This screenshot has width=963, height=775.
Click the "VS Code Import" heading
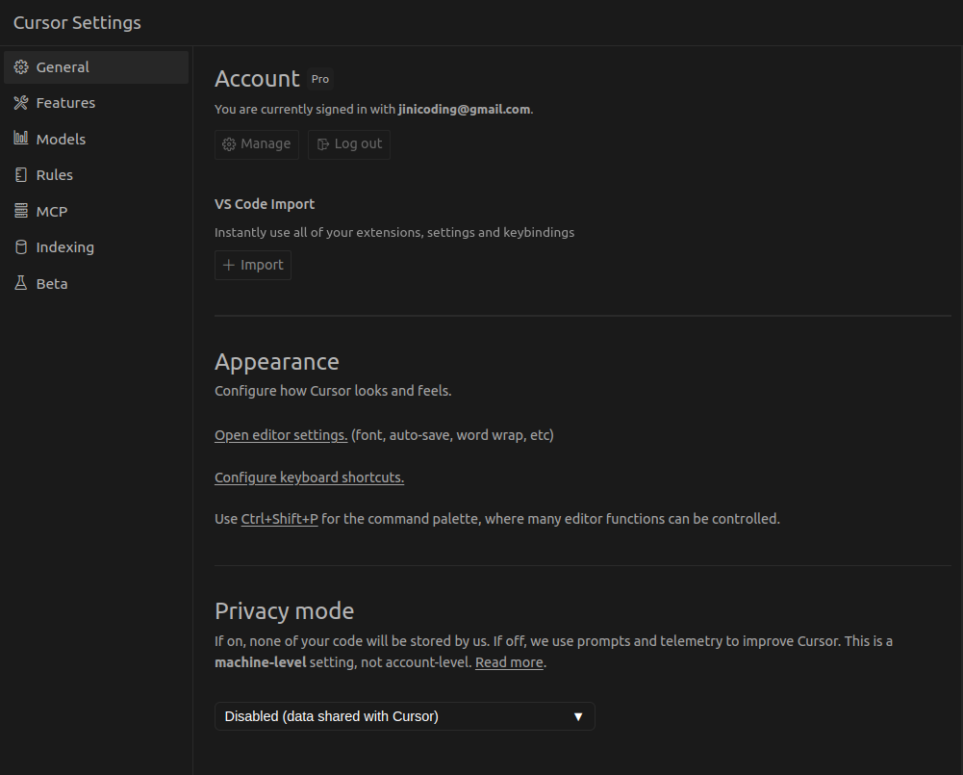(265, 204)
